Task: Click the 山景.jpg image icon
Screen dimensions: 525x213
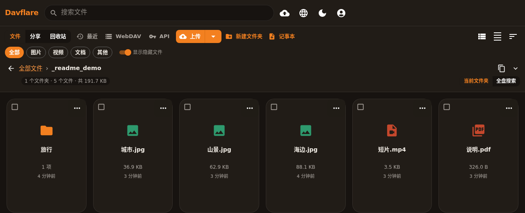Action: click(x=219, y=131)
